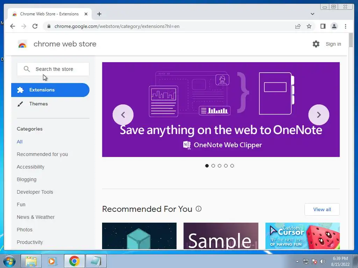Screen dimensions: 358x268
Task: Open the Accessibility category
Action: (31, 167)
